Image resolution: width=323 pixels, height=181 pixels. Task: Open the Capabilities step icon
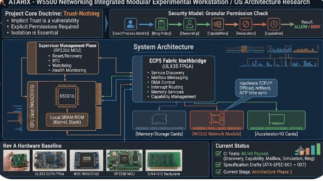click(218, 24)
